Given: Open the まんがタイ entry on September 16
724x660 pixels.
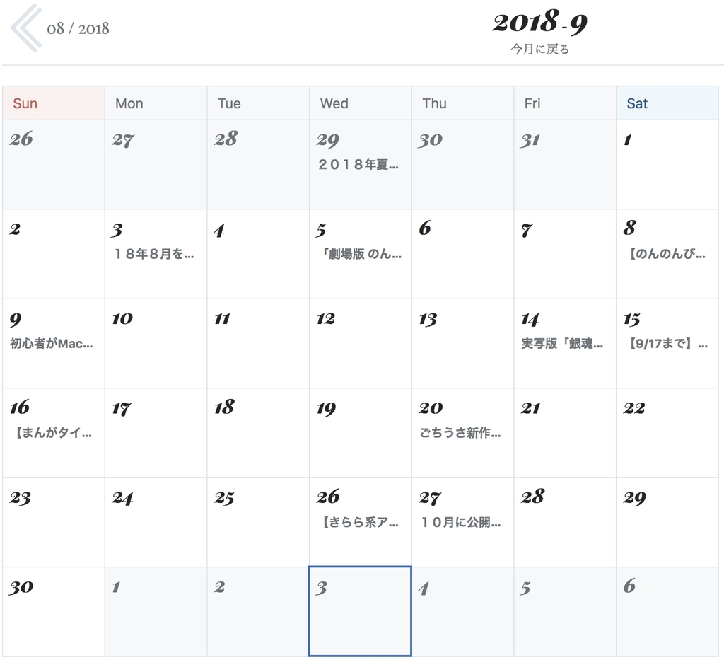Looking at the screenshot, I should 52,432.
